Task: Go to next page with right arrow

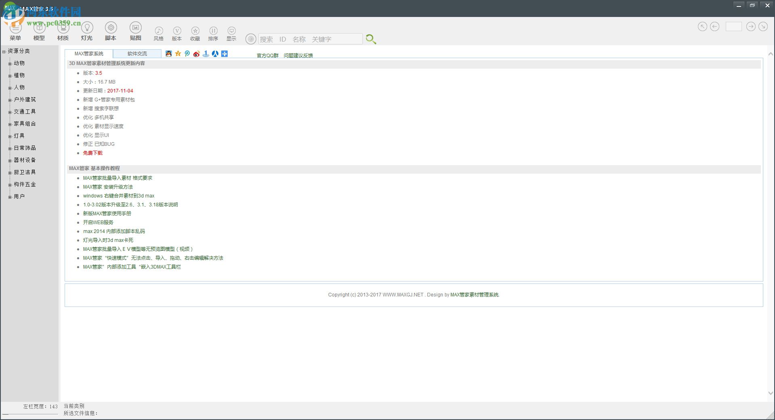Action: click(x=751, y=27)
